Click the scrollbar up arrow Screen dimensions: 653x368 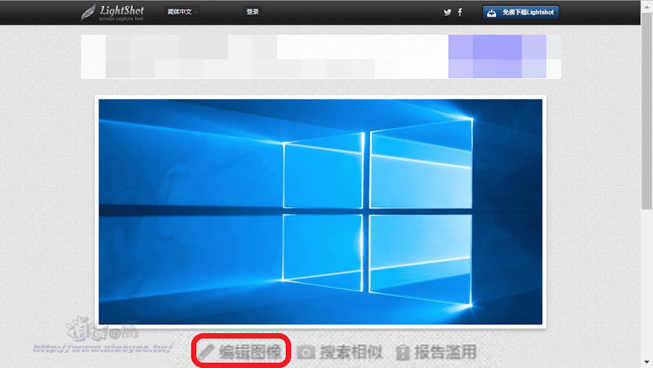click(x=646, y=7)
